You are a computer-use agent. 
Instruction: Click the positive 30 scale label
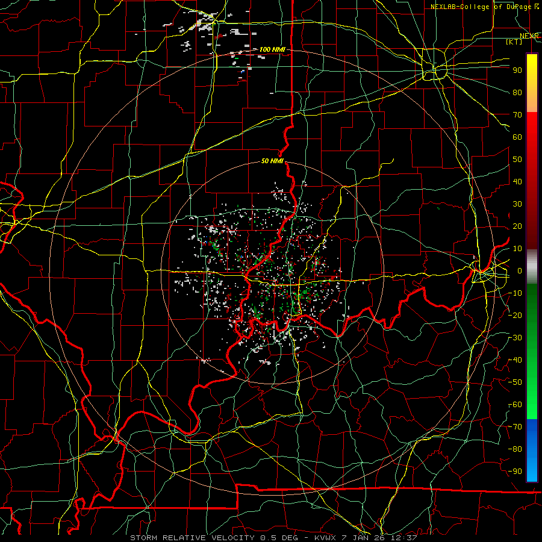517,204
